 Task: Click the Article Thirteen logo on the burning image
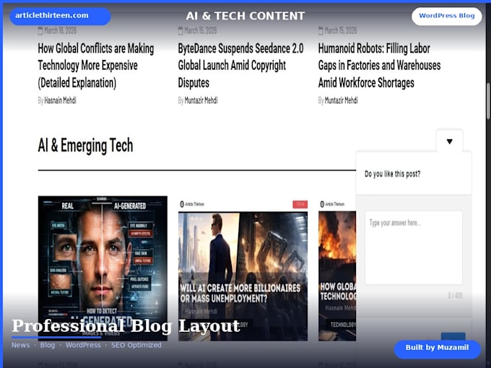click(x=332, y=204)
